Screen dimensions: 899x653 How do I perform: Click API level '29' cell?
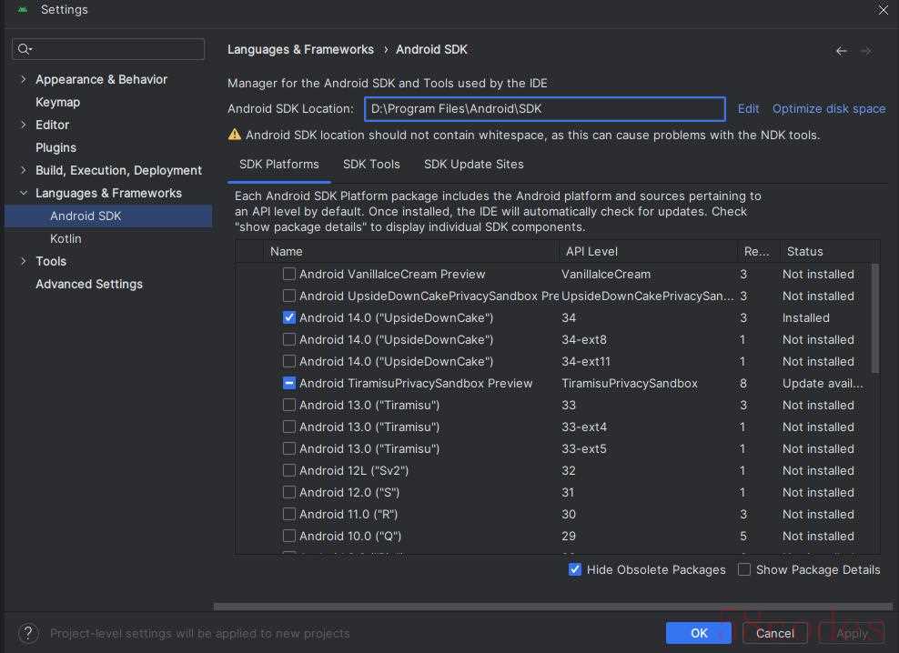(x=569, y=536)
